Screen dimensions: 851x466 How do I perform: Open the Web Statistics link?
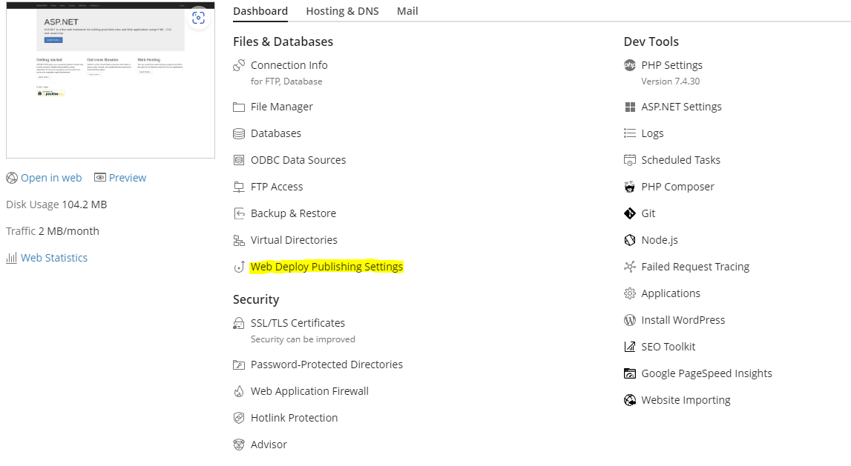(54, 258)
